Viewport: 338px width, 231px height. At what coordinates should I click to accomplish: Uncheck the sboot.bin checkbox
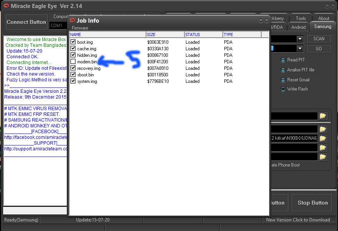coord(73,74)
